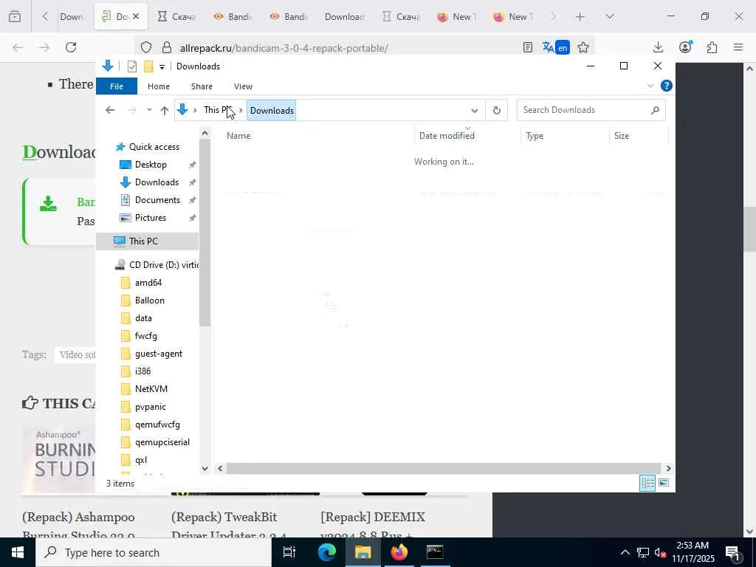Reload the page in Firefox
The image size is (756, 567).
coord(71,47)
